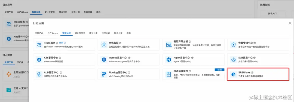The image size is (294, 102).
Task: Click text 基于OpenTelemetry标准构建的Trace服务 in dialog
Action: 63,47
